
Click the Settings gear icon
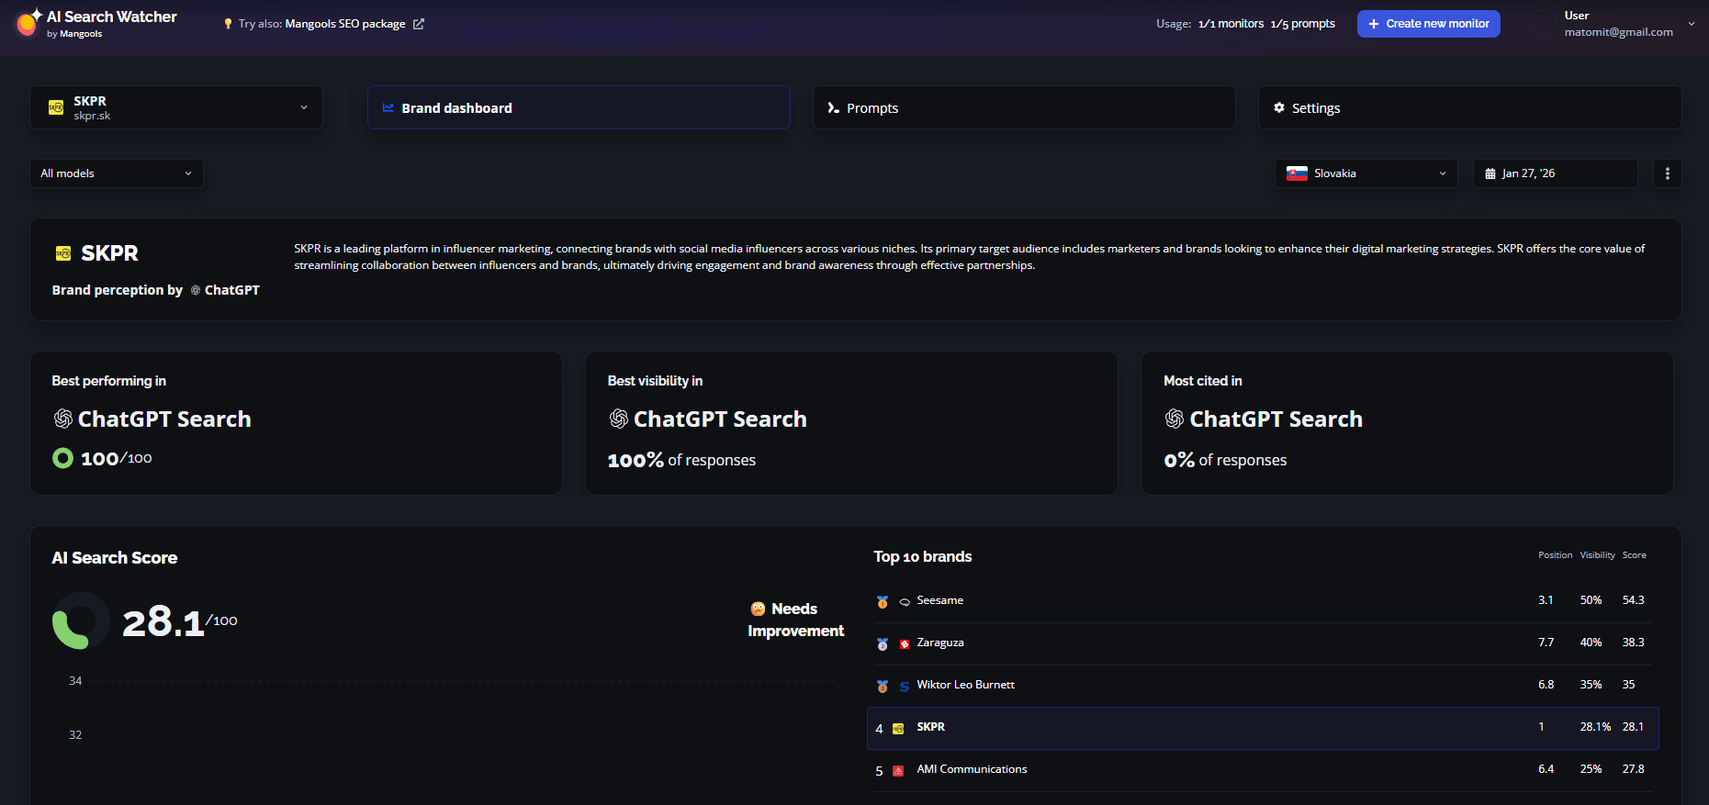[1279, 107]
